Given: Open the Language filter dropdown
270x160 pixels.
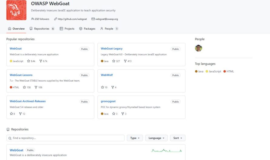Looking at the screenshot, I should [x=156, y=138].
